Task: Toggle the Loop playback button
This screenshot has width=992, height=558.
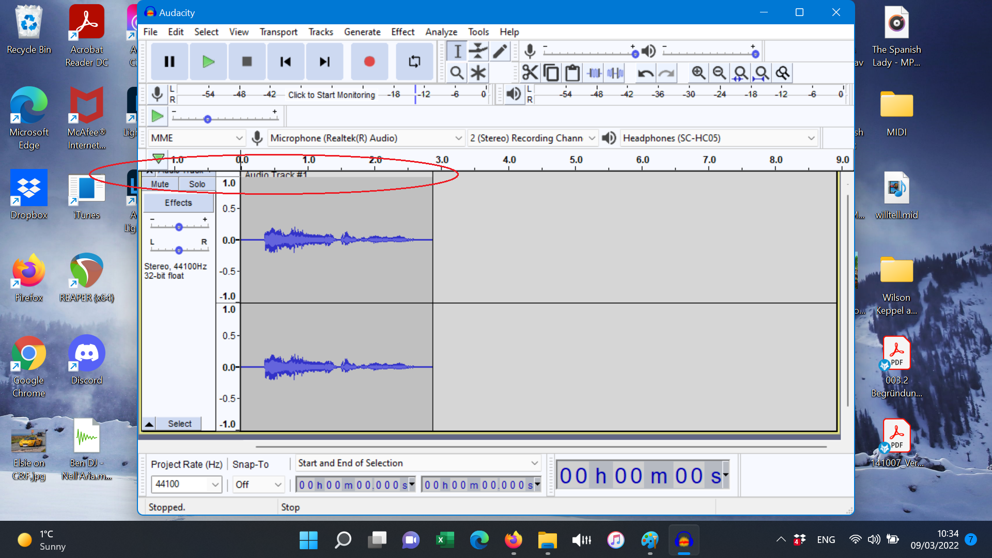Action: pyautogui.click(x=414, y=61)
